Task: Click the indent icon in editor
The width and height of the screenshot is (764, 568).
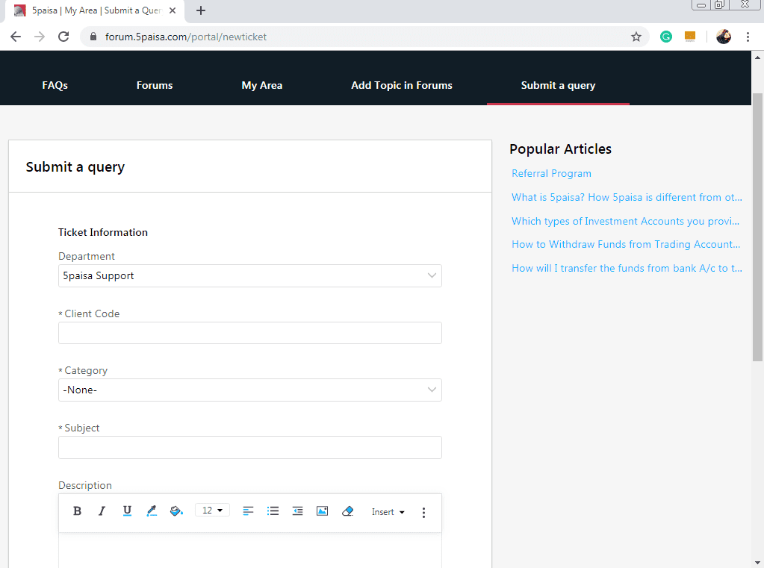Action: (297, 511)
